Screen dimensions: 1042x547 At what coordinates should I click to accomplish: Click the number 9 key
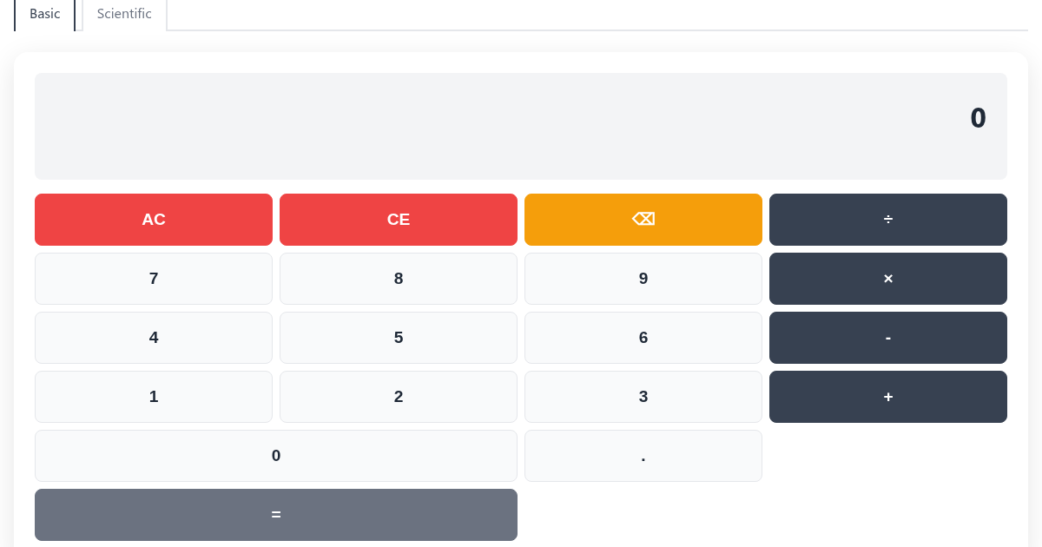click(x=643, y=279)
